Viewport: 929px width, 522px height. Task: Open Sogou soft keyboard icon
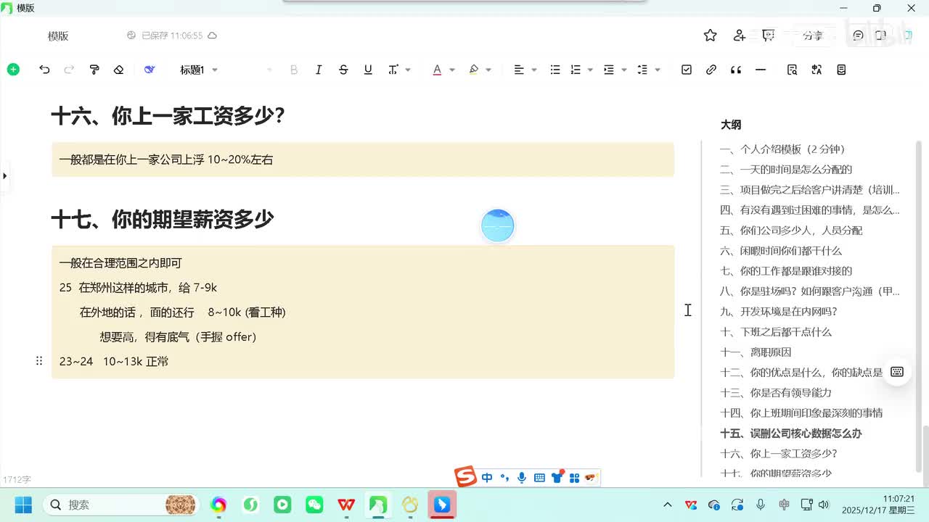point(539,478)
